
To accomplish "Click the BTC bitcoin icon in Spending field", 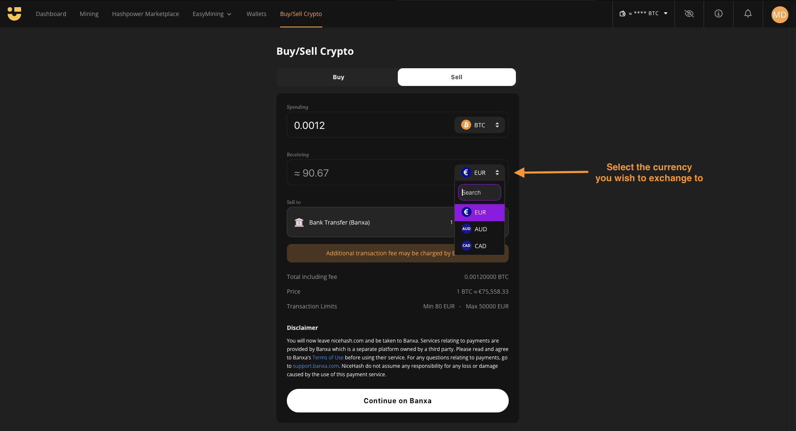I will (466, 125).
